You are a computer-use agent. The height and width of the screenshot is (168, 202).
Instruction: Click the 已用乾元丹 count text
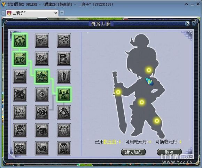pyautogui.click(x=108, y=142)
